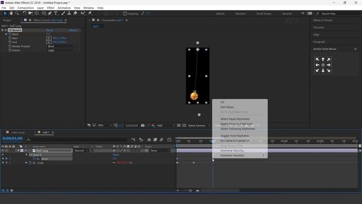
Task: Toggle the CC Bend It fx switch
Action: [6, 30]
